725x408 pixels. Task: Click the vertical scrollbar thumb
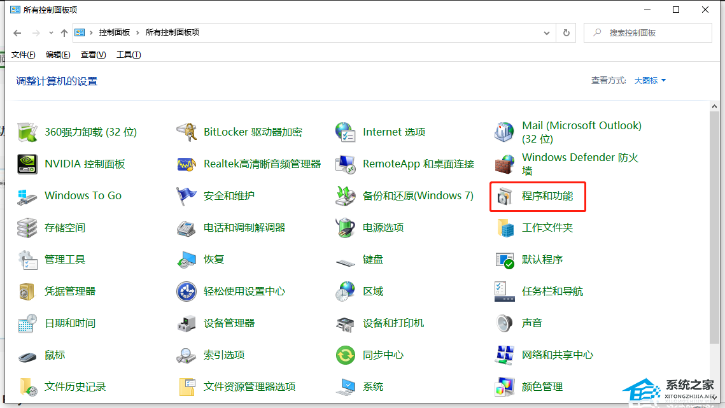coord(714,227)
